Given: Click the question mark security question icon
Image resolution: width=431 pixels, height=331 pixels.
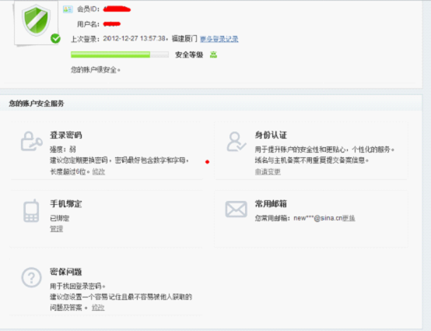Looking at the screenshot, I should [x=31, y=277].
